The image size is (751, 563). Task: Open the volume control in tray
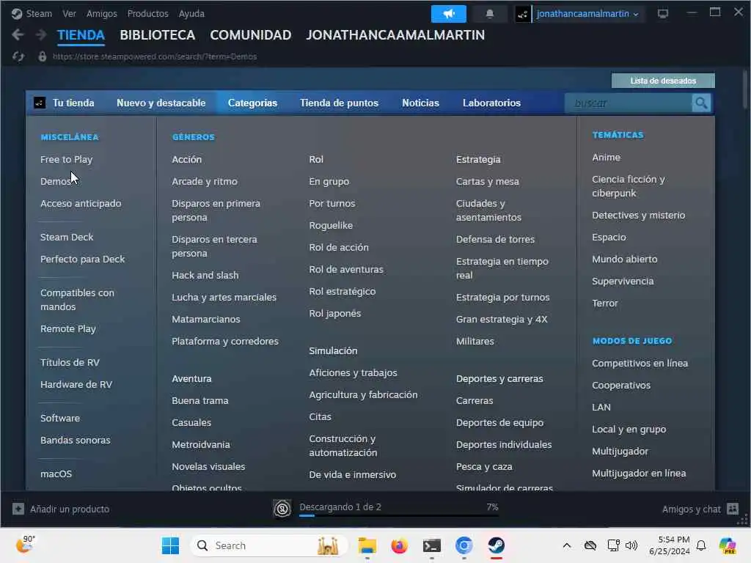coord(631,545)
